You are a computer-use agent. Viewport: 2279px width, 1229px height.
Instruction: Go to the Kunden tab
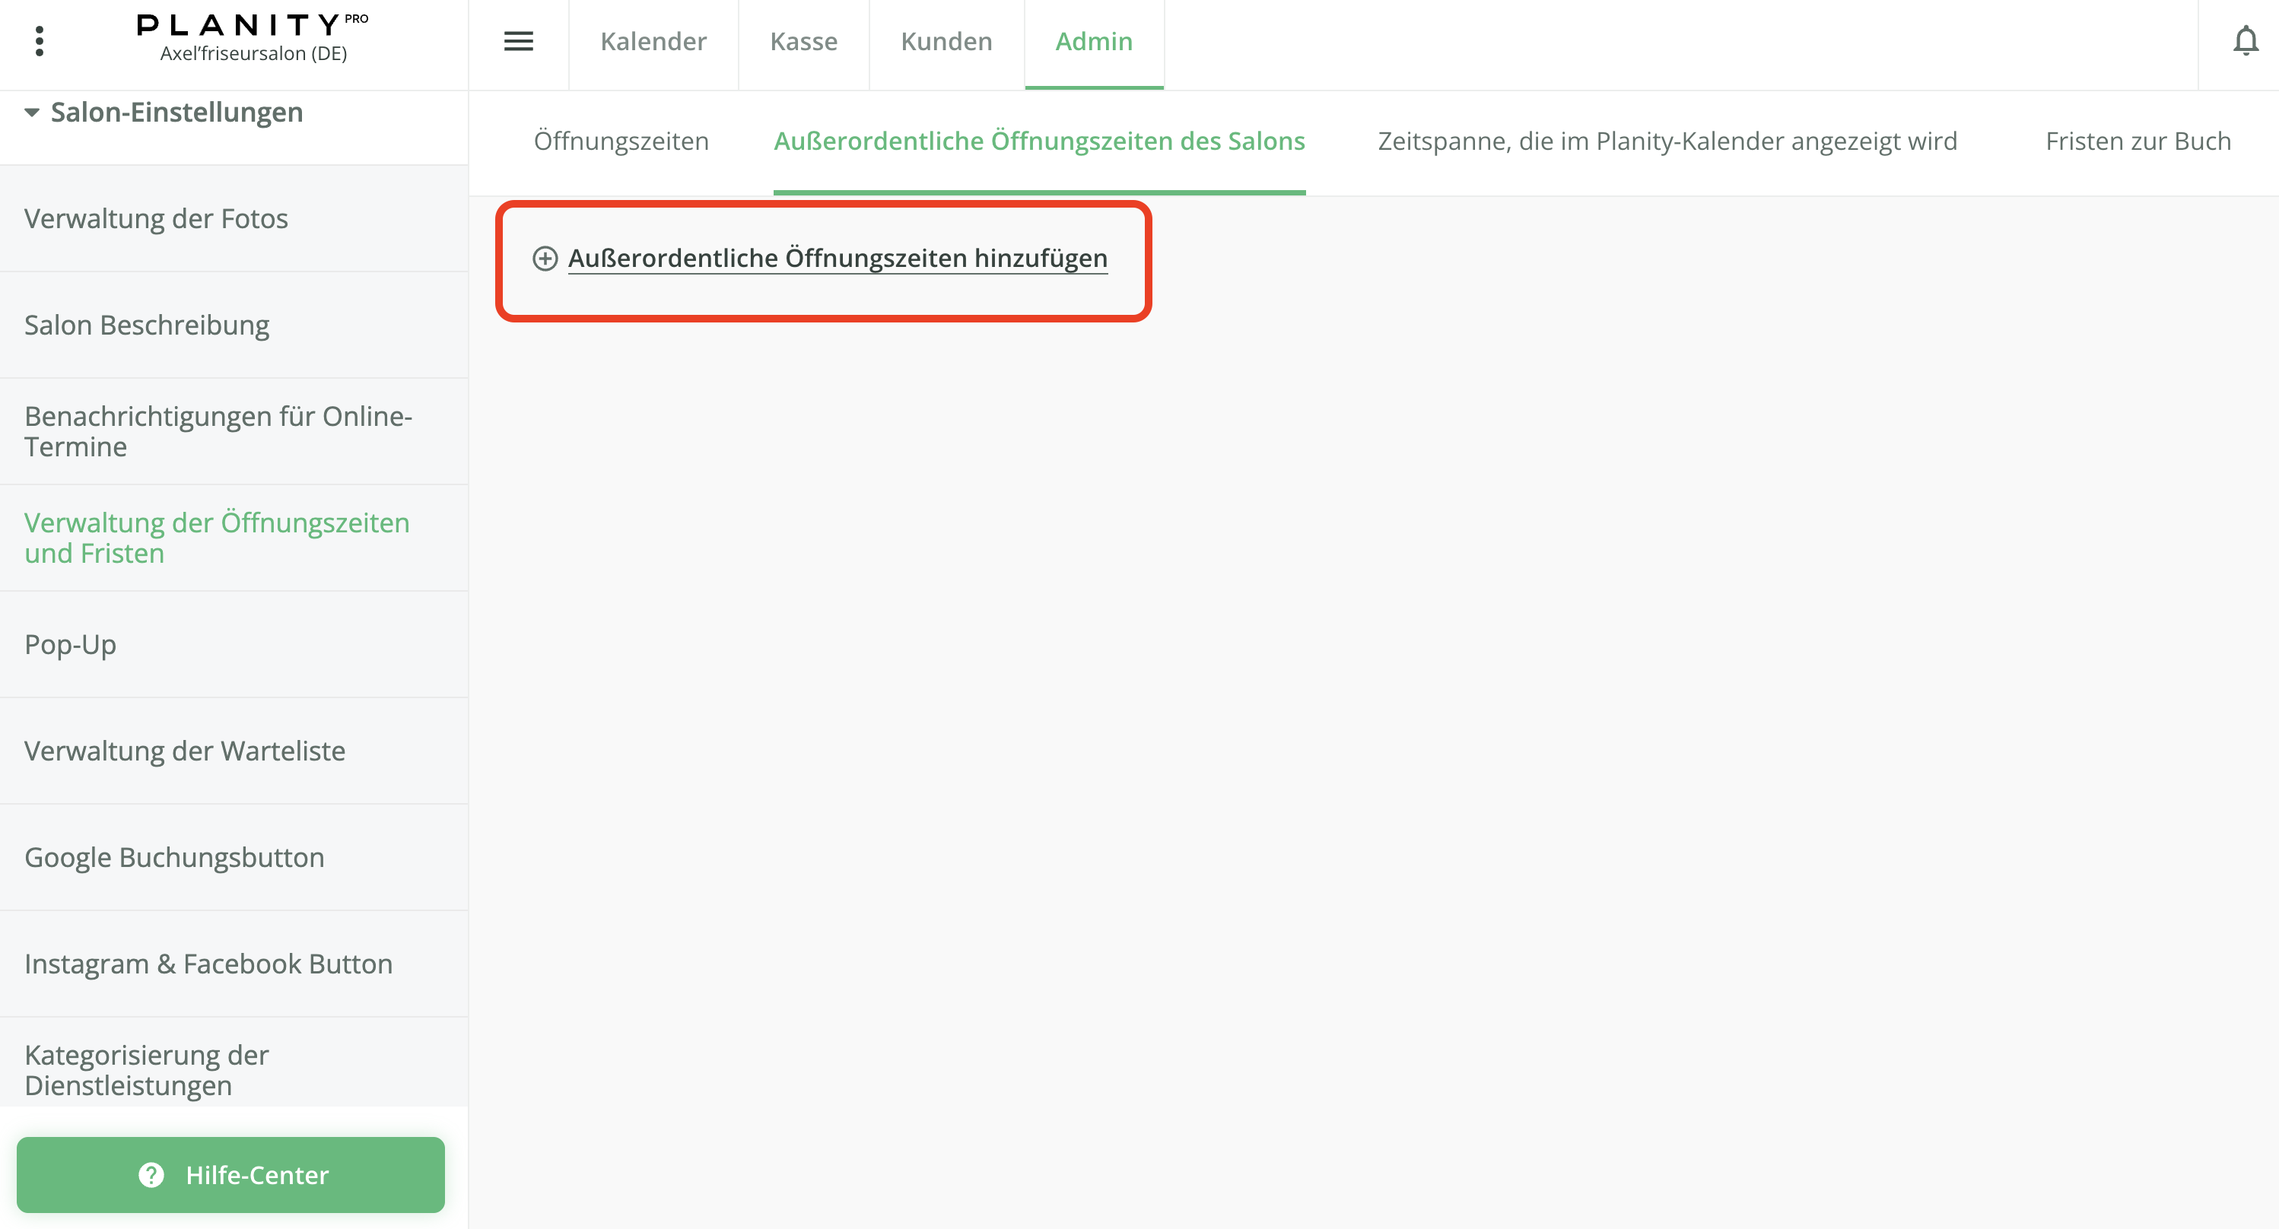946,41
